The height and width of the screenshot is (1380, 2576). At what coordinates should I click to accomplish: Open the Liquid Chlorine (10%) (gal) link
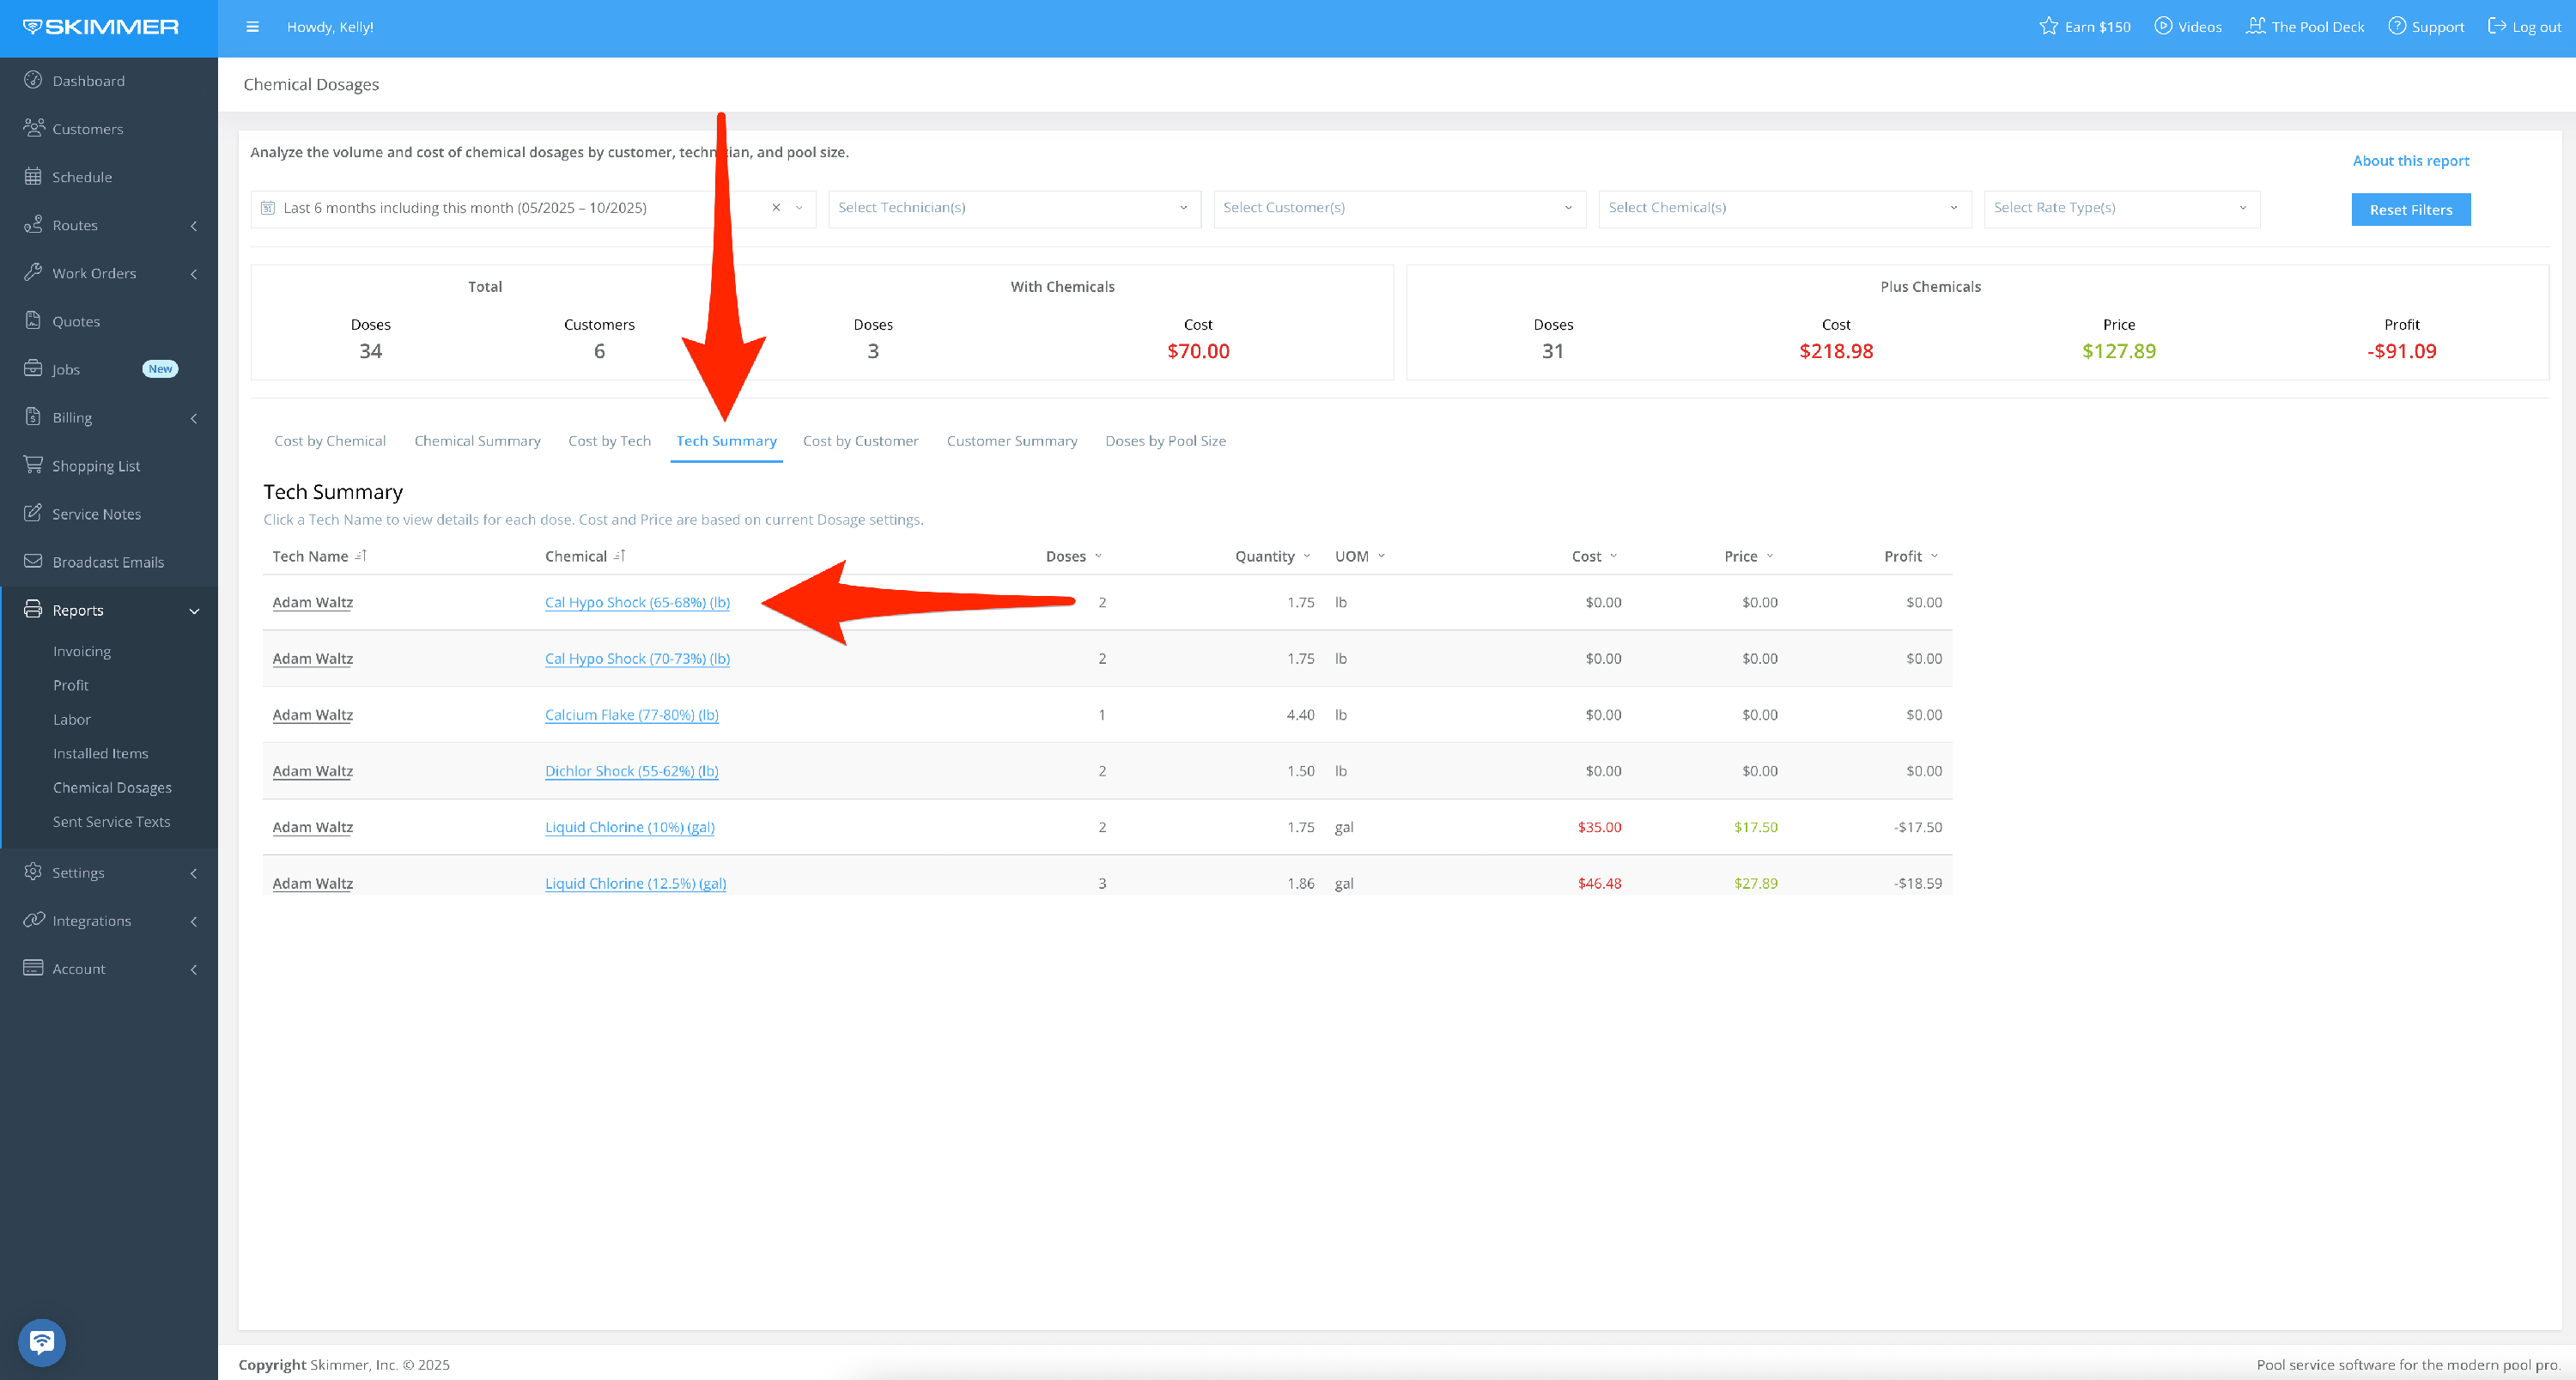click(x=629, y=827)
